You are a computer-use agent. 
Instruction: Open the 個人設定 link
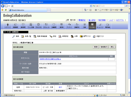point(92,20)
